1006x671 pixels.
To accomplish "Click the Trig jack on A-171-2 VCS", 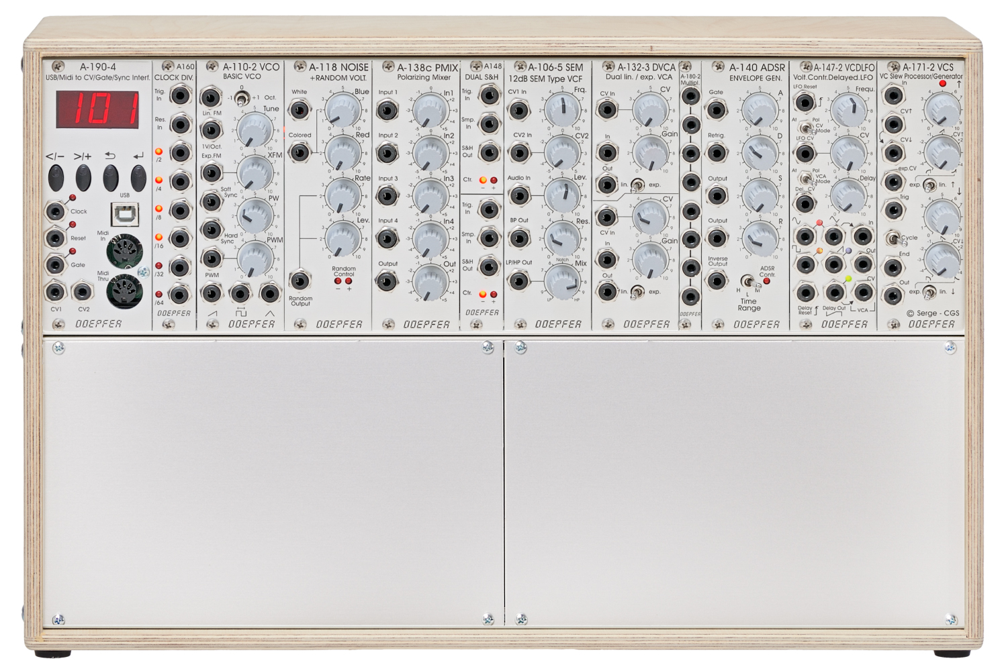I will pyautogui.click(x=893, y=210).
